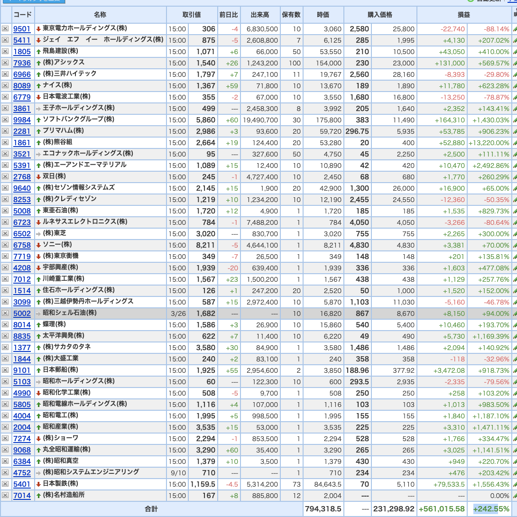
Task: Follow the 5391 stock code link
Action: point(22,166)
